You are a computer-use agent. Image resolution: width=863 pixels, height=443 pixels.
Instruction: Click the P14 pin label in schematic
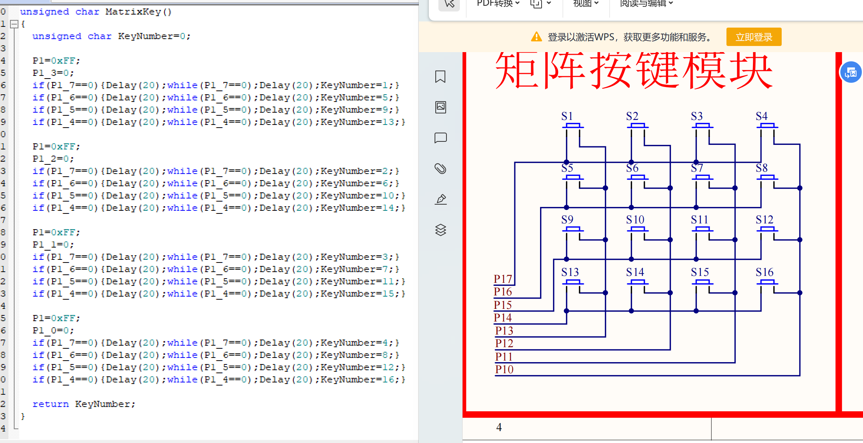click(503, 317)
